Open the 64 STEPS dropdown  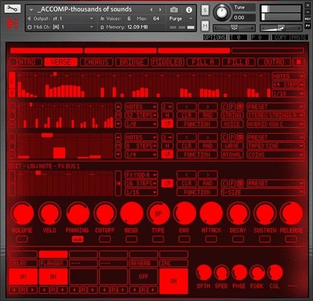click(x=288, y=84)
